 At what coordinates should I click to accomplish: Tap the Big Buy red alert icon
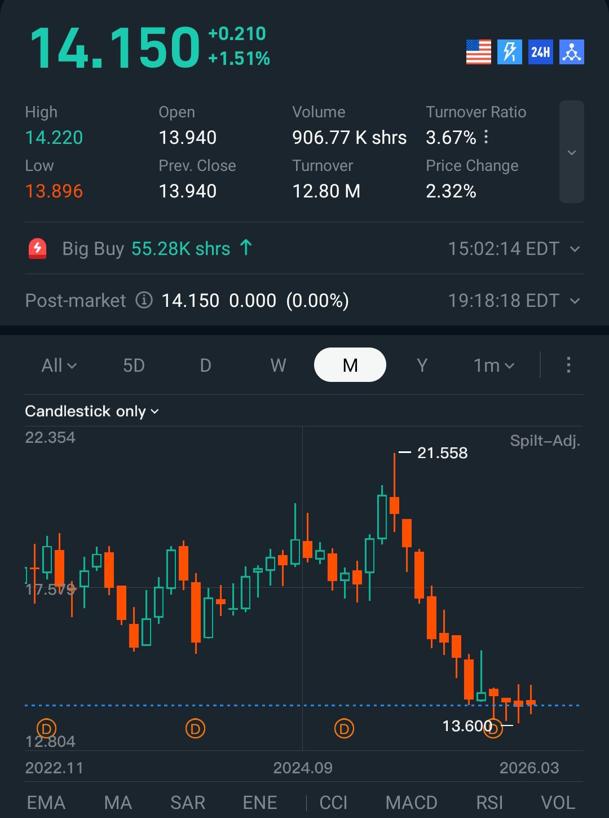[x=38, y=248]
